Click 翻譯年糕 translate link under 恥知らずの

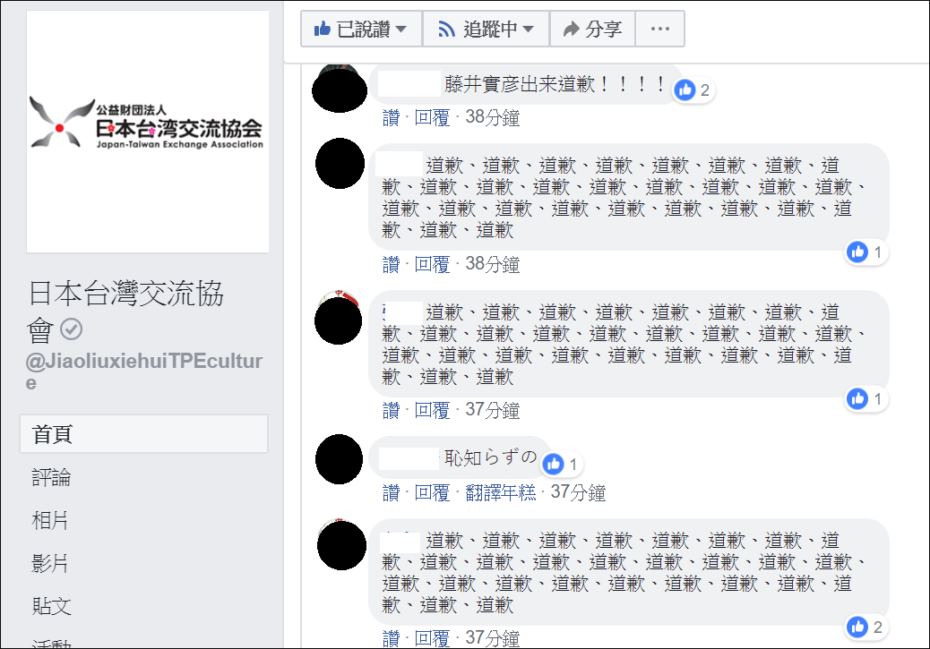click(501, 492)
